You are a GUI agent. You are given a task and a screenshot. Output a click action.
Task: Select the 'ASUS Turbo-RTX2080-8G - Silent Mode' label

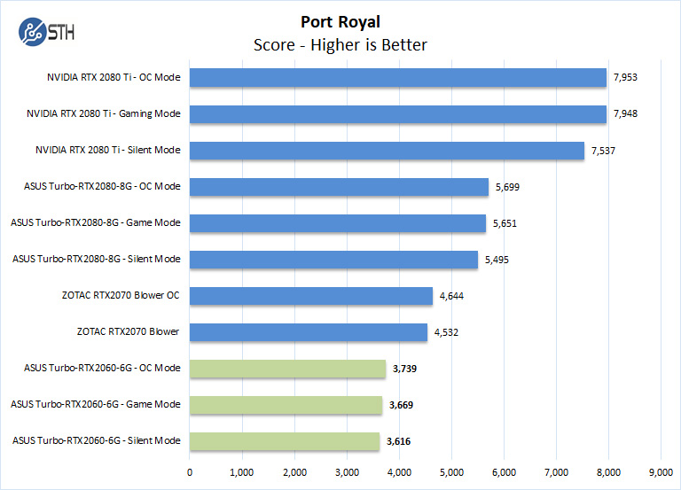[97, 259]
